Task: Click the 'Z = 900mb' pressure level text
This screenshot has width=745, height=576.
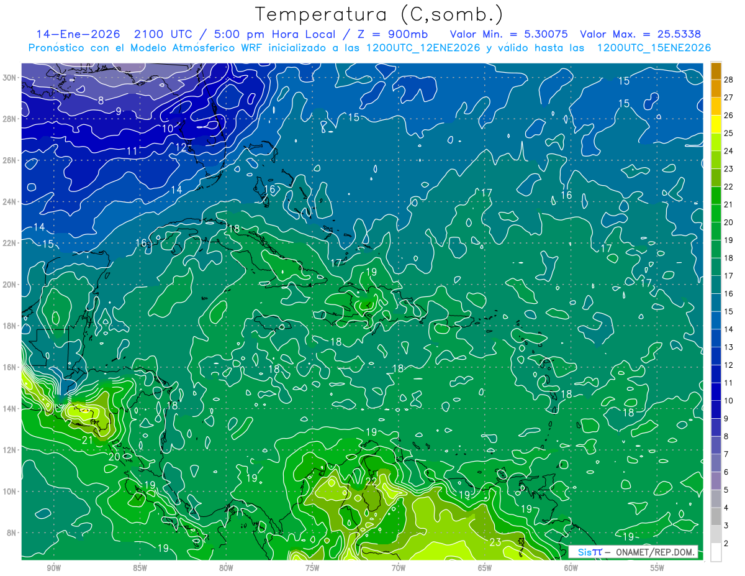Action: click(394, 35)
